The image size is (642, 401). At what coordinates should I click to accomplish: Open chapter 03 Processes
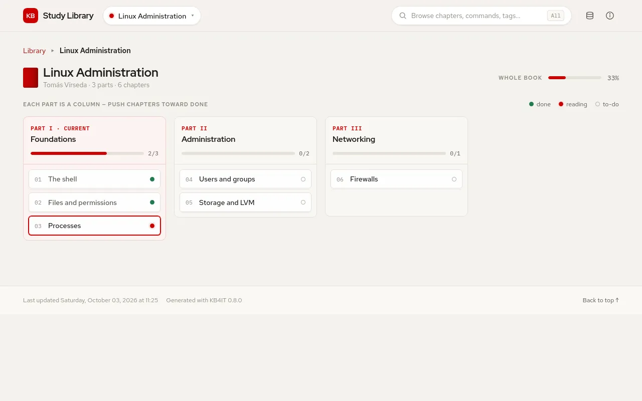point(94,226)
